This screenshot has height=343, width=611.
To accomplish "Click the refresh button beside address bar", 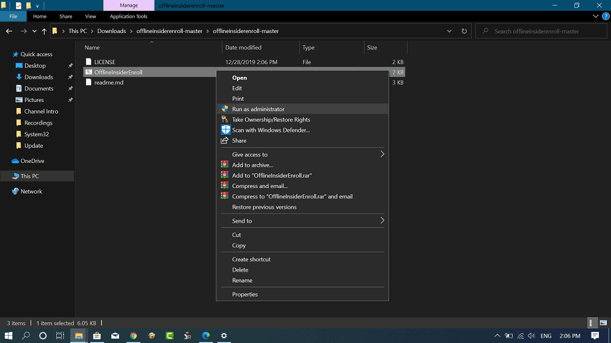I will coord(464,31).
